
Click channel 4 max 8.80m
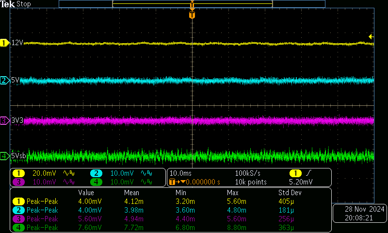(x=237, y=228)
